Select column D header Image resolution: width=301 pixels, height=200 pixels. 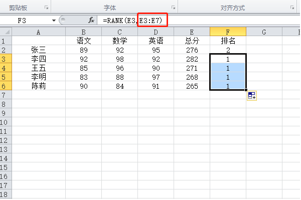pyautogui.click(x=156, y=32)
